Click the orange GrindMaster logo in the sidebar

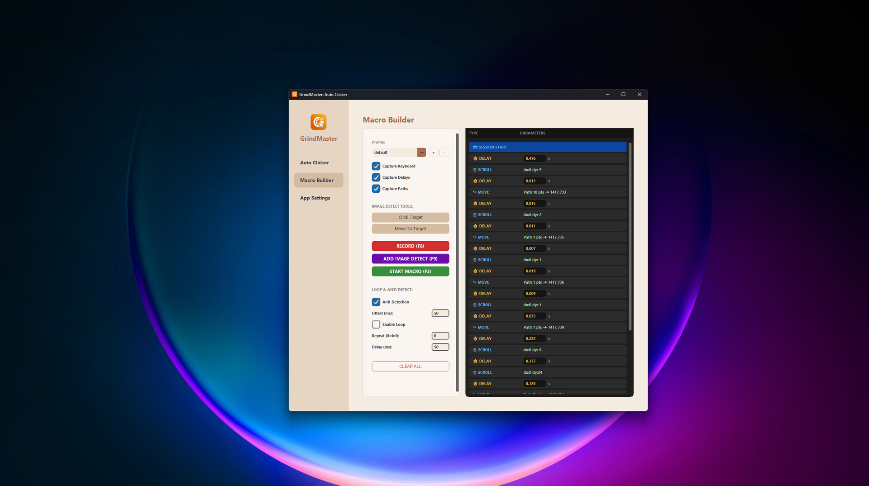point(318,122)
